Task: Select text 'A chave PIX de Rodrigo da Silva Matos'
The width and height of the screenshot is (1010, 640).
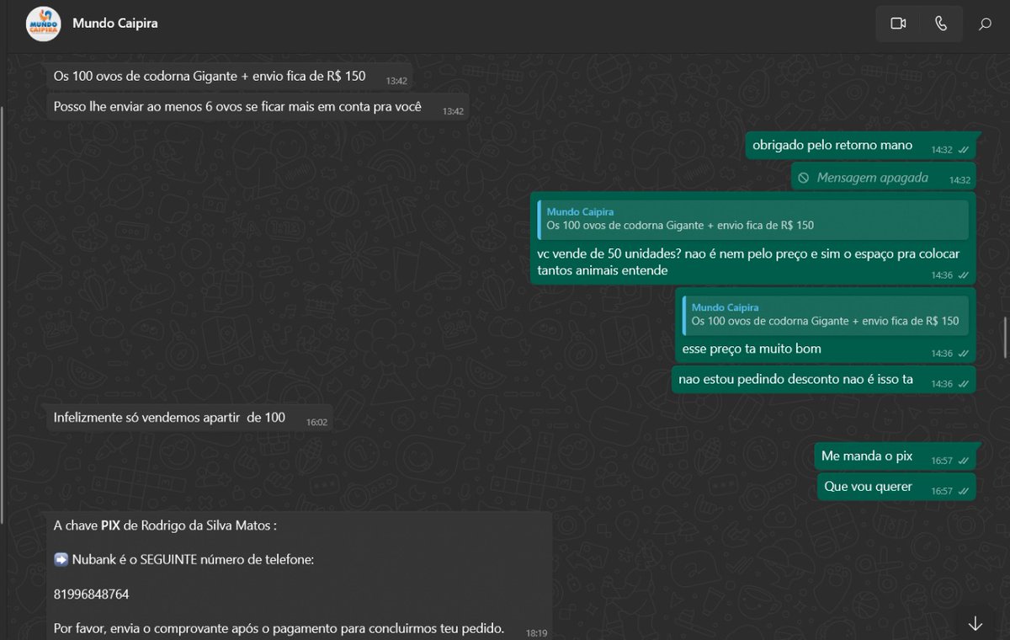Action: (x=165, y=525)
